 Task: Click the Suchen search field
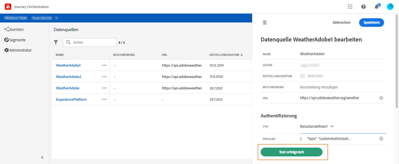89,42
